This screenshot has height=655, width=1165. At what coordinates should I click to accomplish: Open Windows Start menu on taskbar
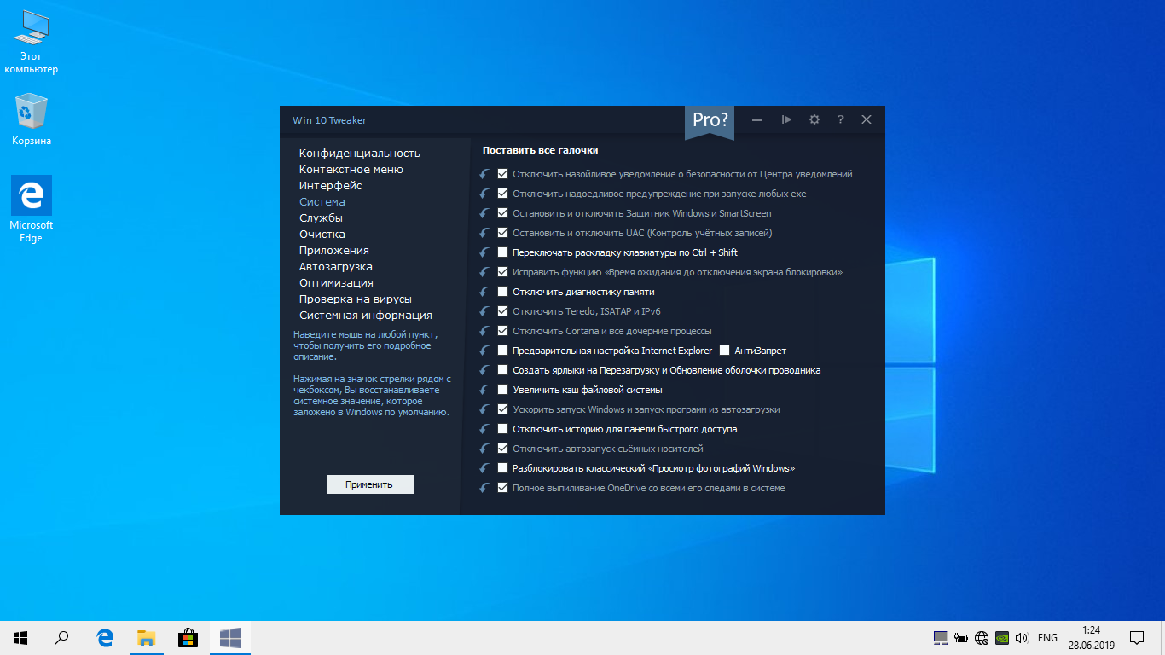click(x=20, y=637)
